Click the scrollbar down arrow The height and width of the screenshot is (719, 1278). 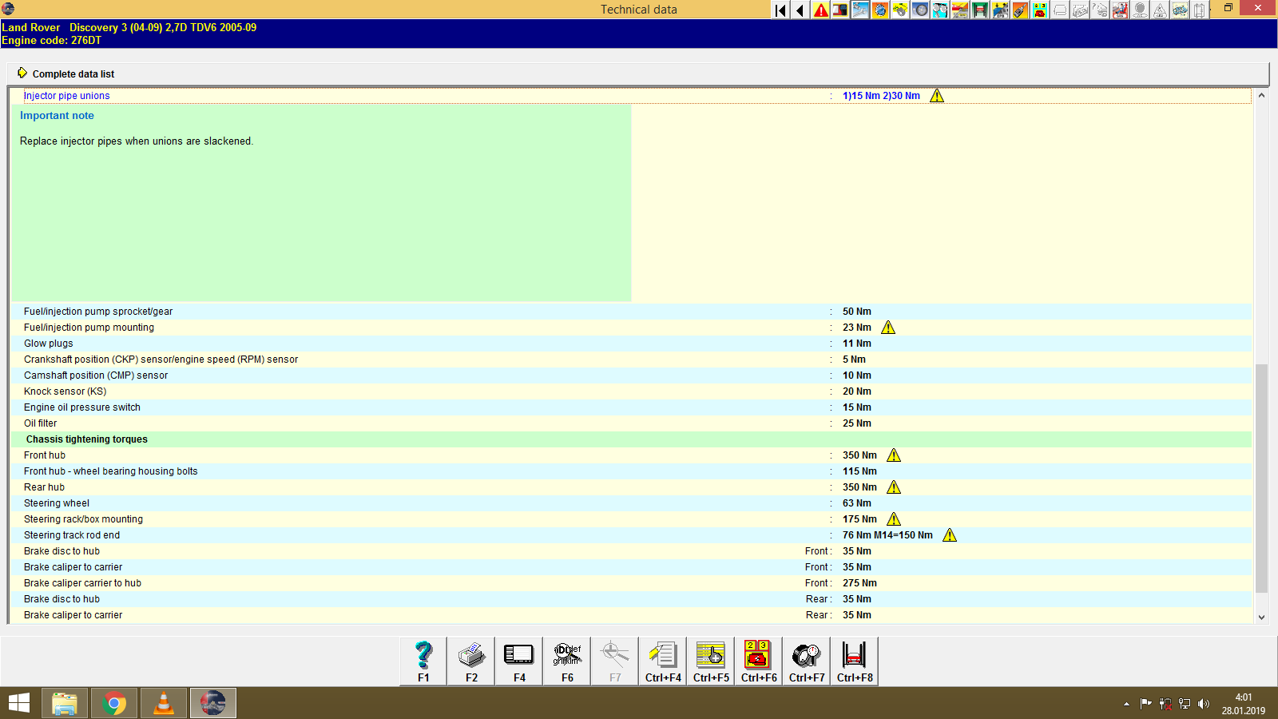click(1262, 617)
